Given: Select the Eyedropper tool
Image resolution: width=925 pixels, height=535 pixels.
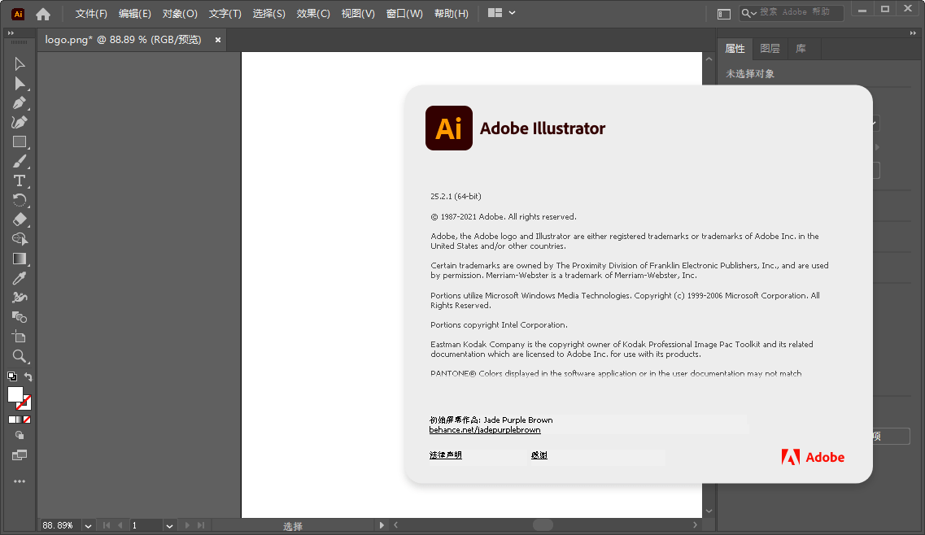Looking at the screenshot, I should click(x=20, y=278).
